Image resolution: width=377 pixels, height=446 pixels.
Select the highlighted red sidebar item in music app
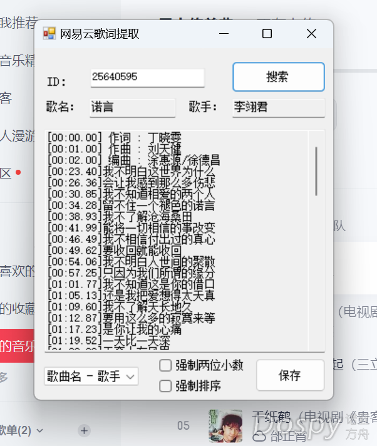pyautogui.click(x=17, y=346)
